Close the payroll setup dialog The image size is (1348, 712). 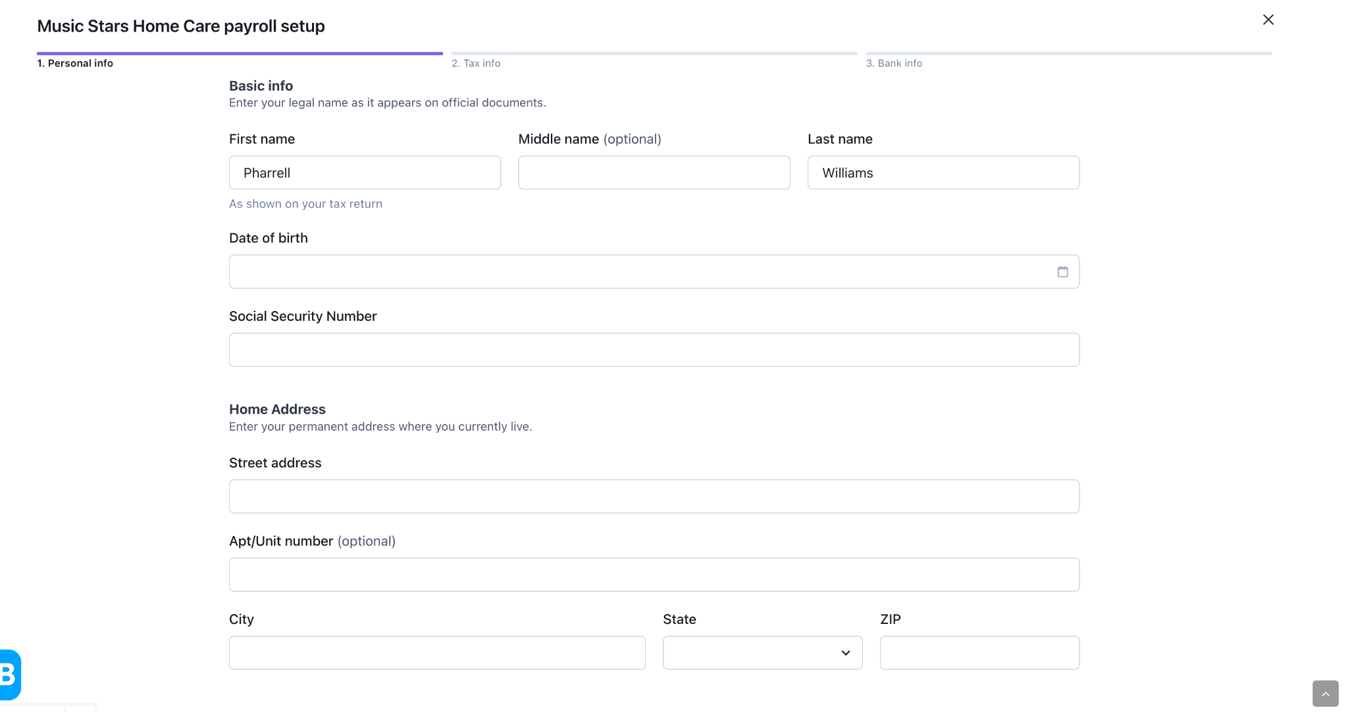1268,20
